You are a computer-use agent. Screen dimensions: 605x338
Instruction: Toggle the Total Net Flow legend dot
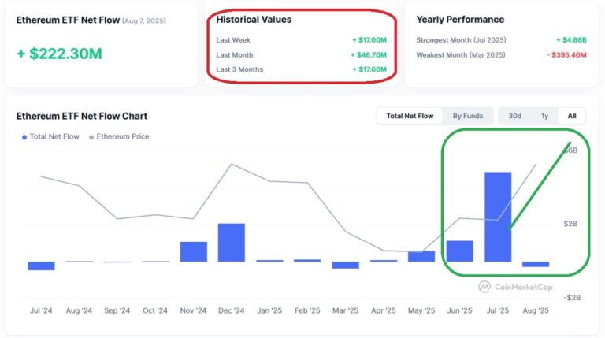pyautogui.click(x=24, y=137)
